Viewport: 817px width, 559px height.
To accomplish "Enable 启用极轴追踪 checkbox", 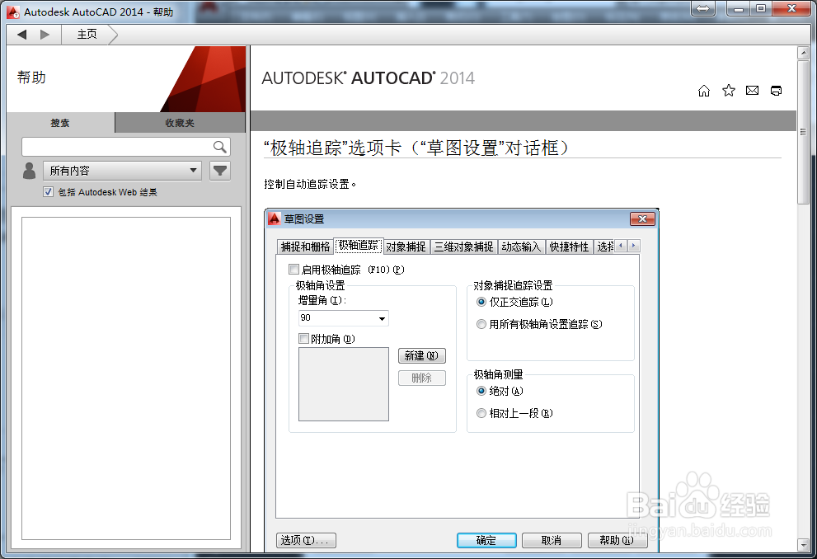I will pos(293,269).
